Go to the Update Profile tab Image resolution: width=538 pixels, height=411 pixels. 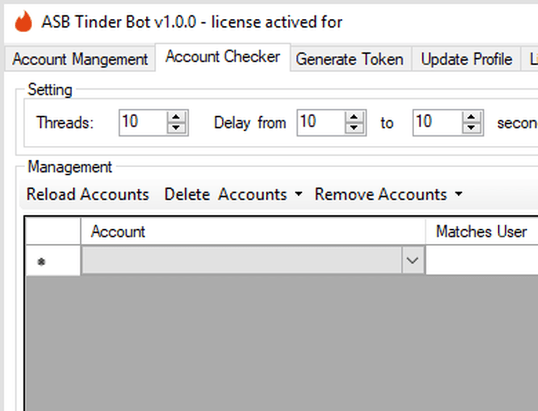(466, 59)
